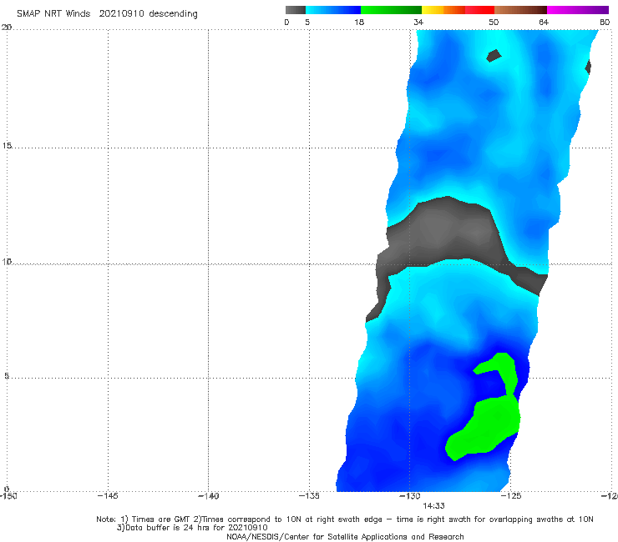Click the red segment before 50 on color bar
618x542 pixels.
(479, 10)
